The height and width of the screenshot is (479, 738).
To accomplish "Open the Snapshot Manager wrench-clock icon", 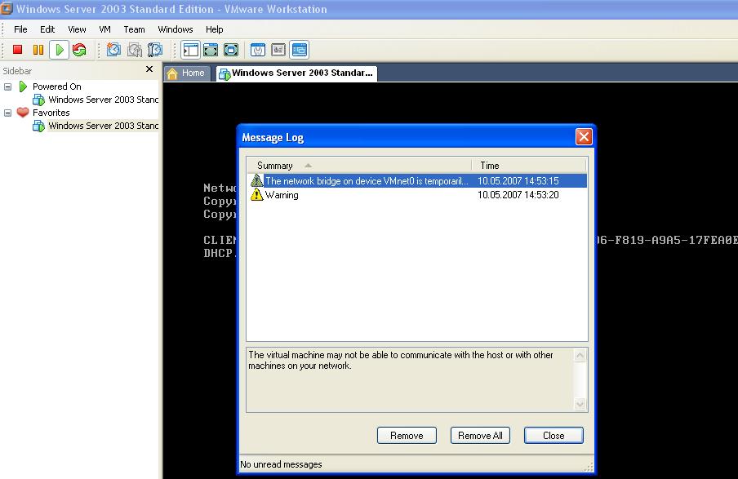I will tap(155, 50).
